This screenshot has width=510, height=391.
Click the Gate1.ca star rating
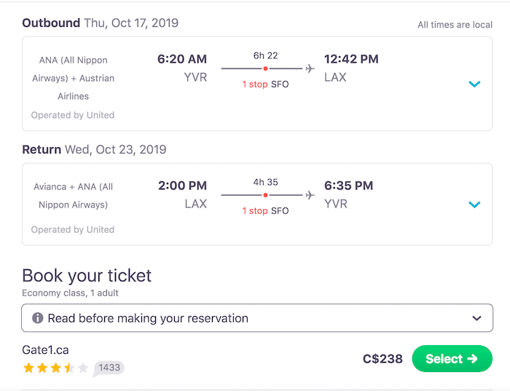point(55,368)
